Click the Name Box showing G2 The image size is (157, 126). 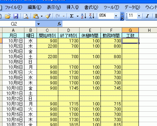click(18, 24)
